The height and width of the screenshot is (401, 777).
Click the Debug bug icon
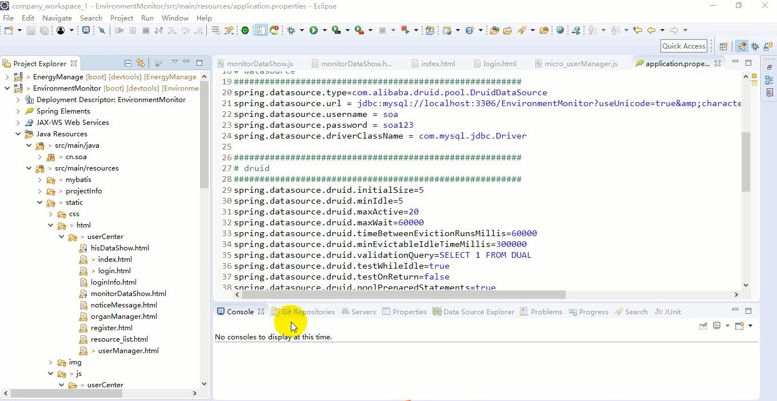coord(291,30)
